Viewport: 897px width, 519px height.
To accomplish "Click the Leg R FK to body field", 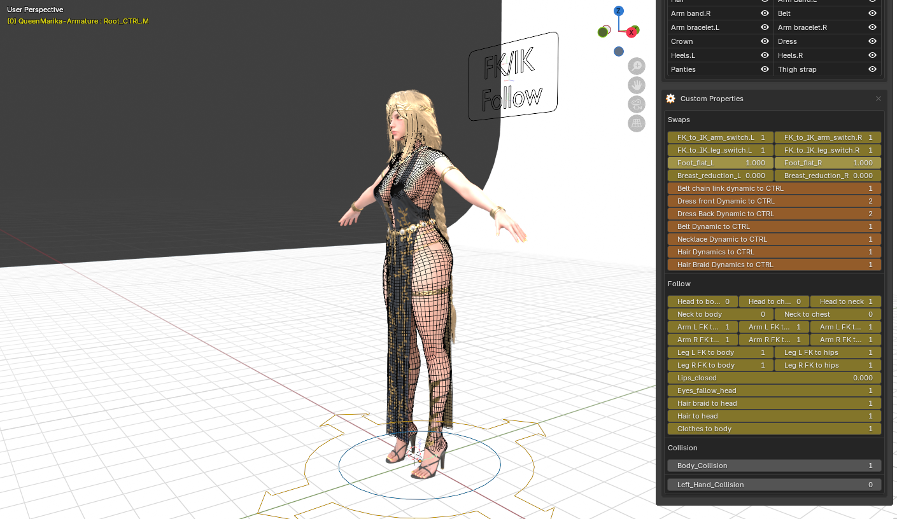I will pos(721,365).
